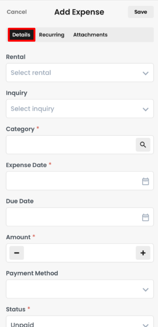Screen dimensions: 158x327
Task: Focus the Category text field
Action: pos(71,145)
